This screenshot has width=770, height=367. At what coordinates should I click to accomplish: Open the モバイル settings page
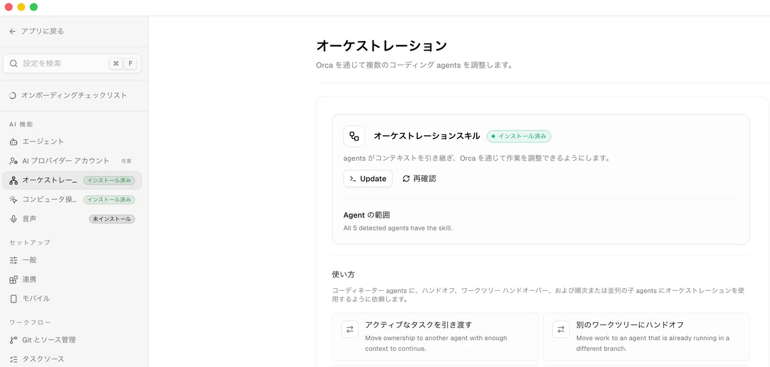tap(72, 298)
